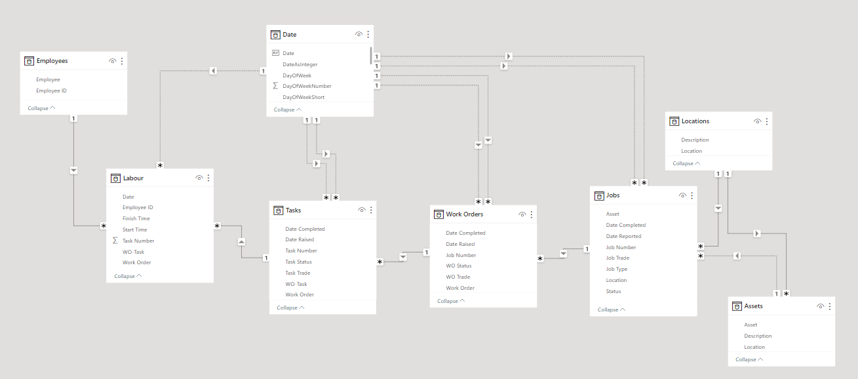Toggle visibility of Jobs table
Viewport: 858px width, 379px height.
[682, 195]
